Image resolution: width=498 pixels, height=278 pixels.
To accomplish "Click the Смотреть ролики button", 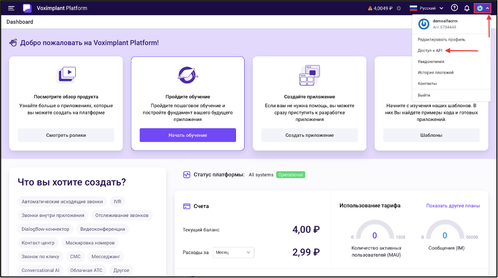I will [x=66, y=135].
